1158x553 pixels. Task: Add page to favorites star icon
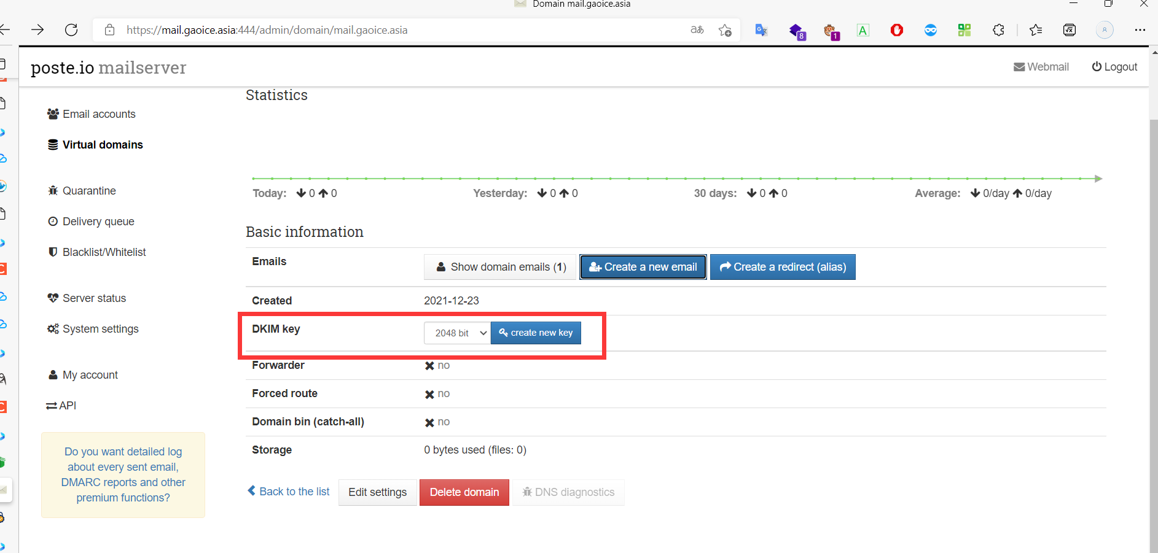click(x=725, y=30)
